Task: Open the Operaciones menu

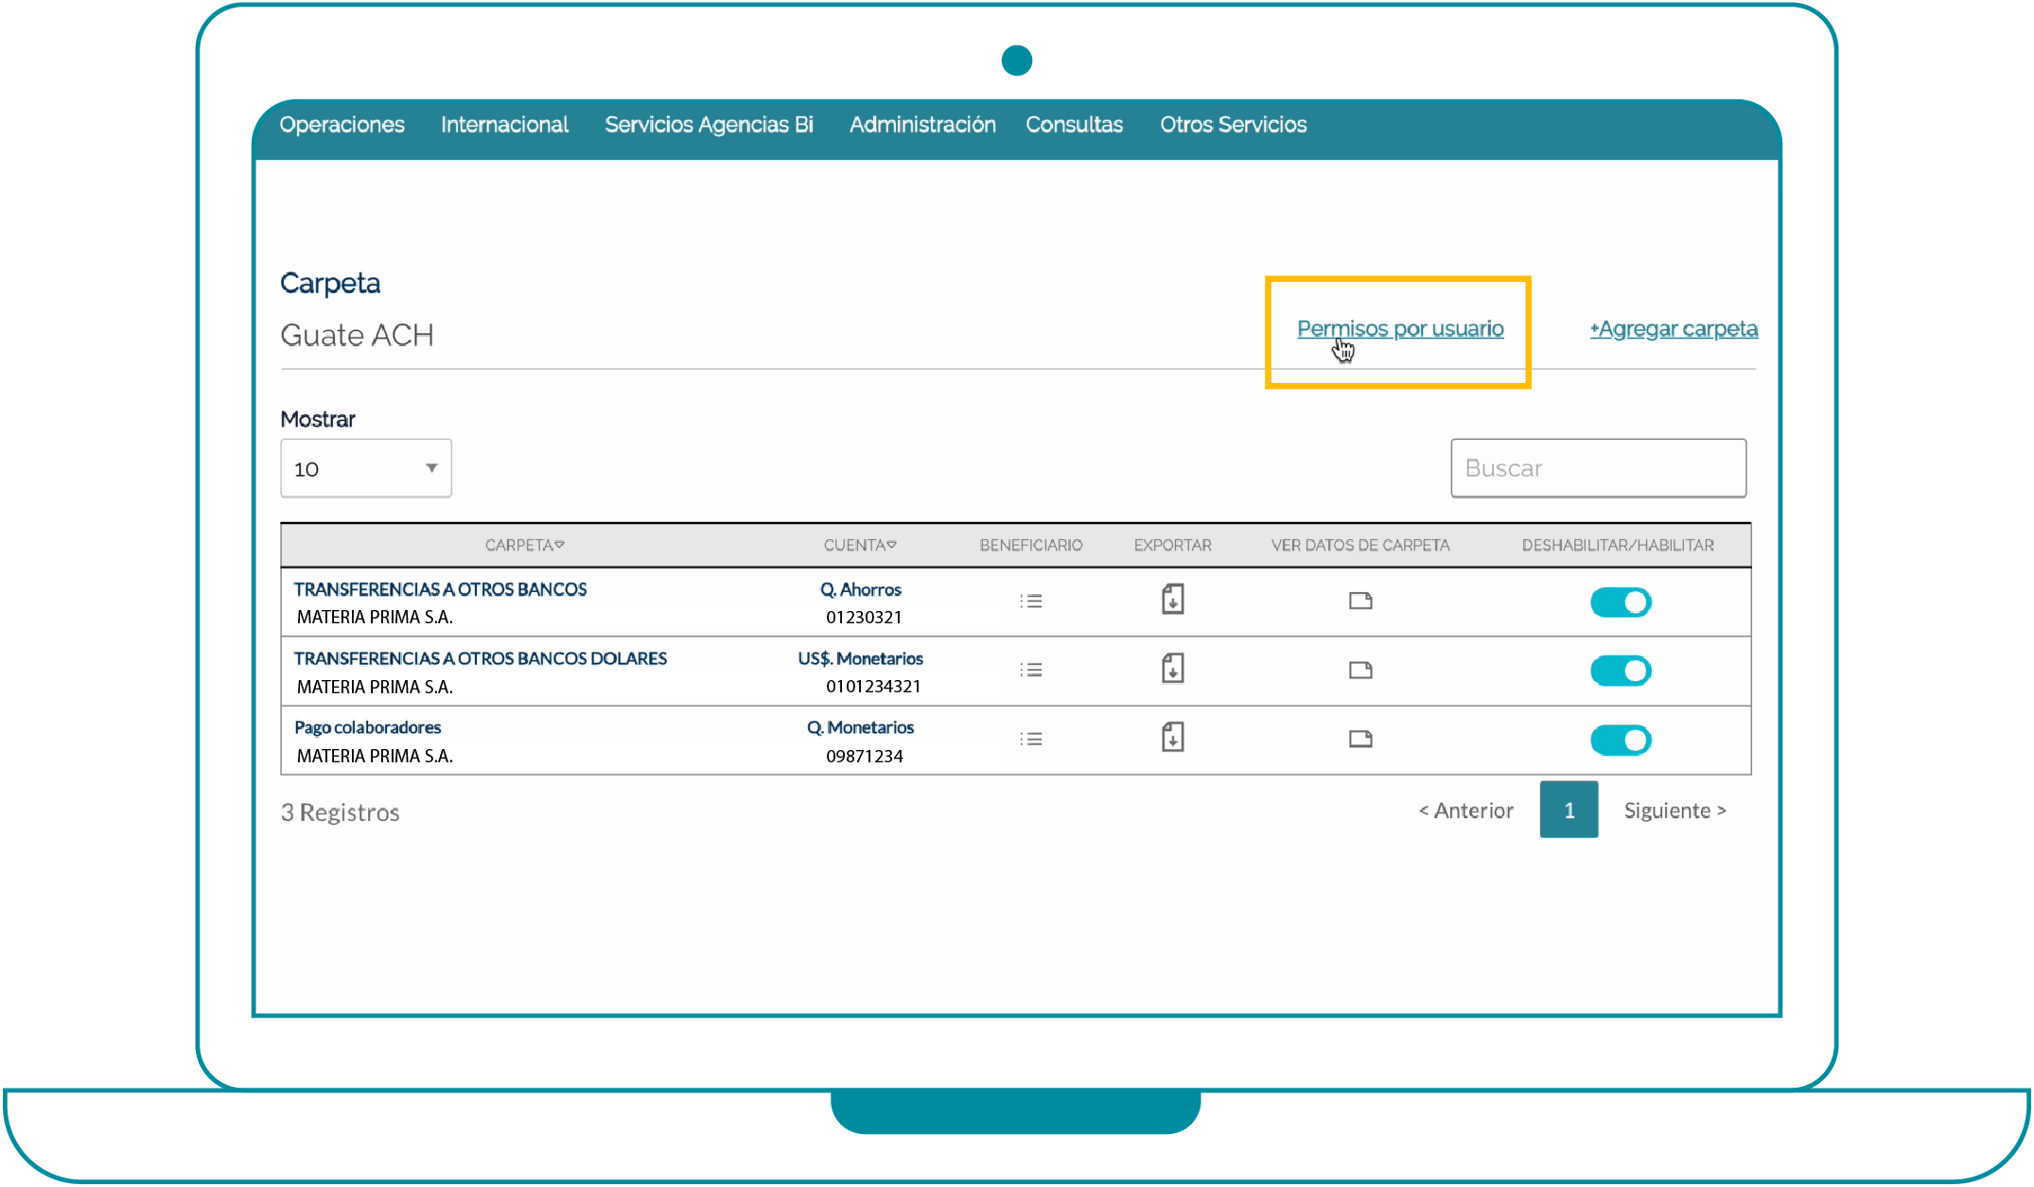Action: 342,125
